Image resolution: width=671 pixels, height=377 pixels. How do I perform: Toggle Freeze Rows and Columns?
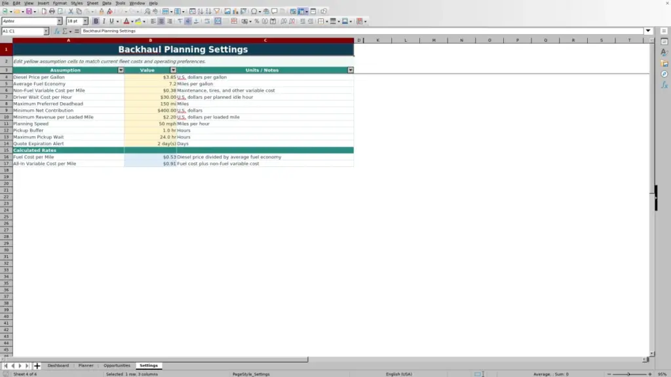tap(302, 11)
